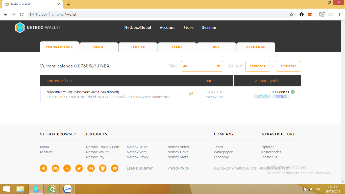This screenshot has width=345, height=194.
Task: Open the Coc Coc browser taskbar icon
Action: (52, 189)
